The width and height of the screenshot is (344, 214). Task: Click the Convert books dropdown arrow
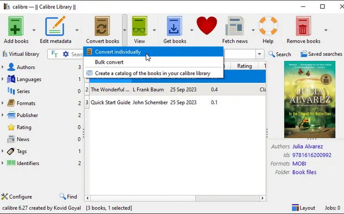pos(124,30)
